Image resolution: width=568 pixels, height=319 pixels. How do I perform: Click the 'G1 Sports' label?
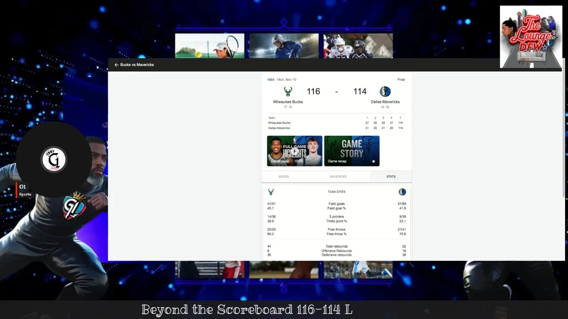[25, 191]
